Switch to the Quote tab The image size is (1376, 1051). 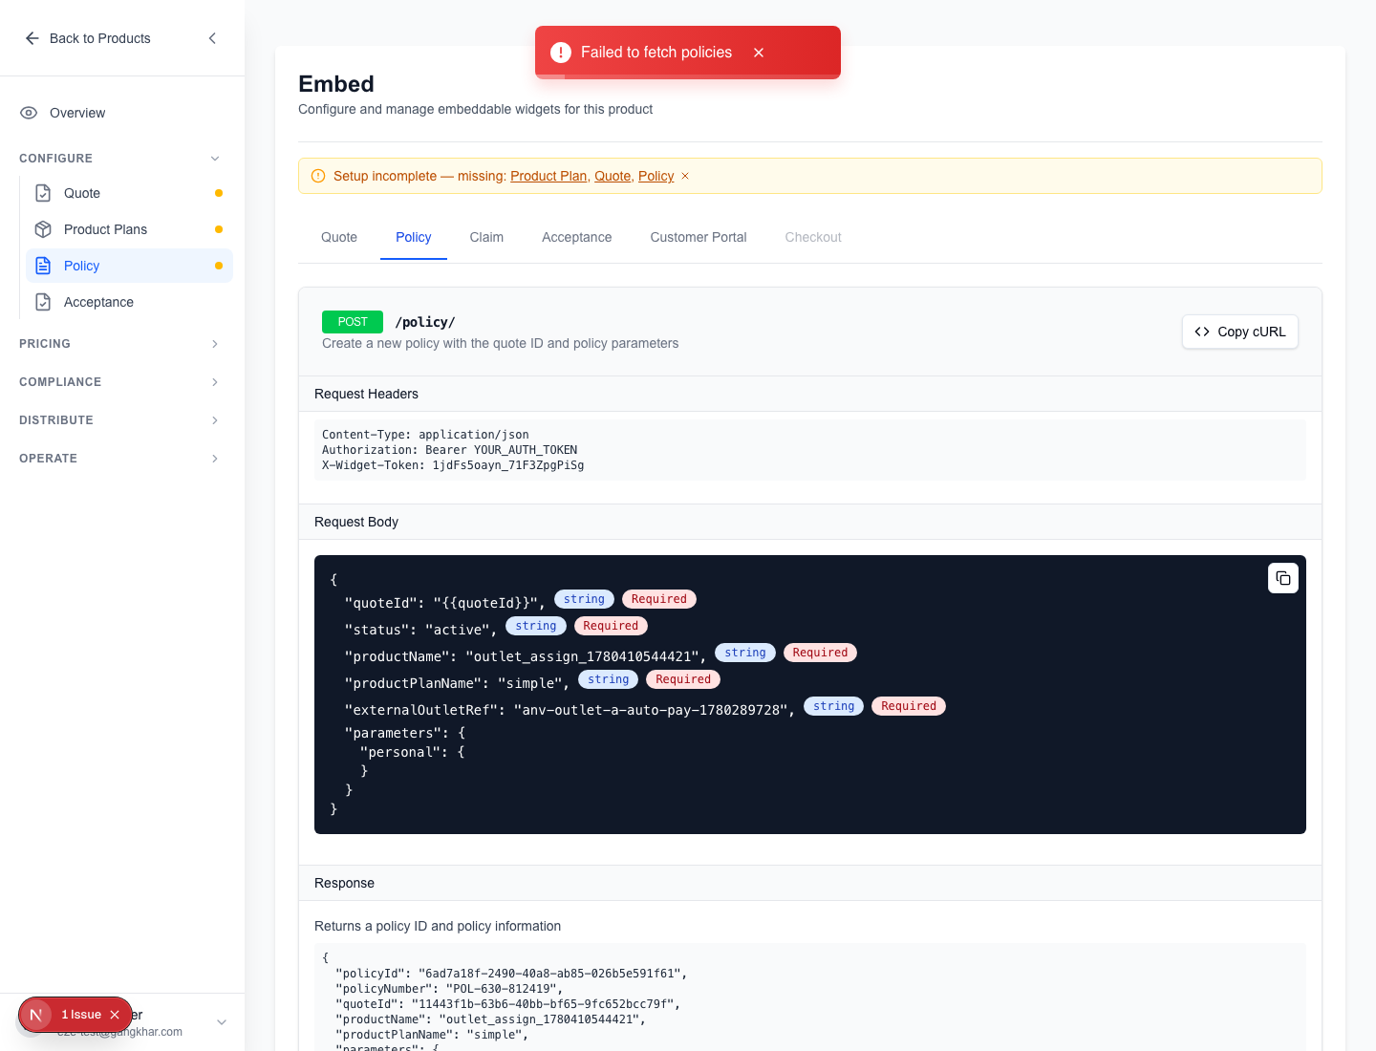click(x=339, y=237)
